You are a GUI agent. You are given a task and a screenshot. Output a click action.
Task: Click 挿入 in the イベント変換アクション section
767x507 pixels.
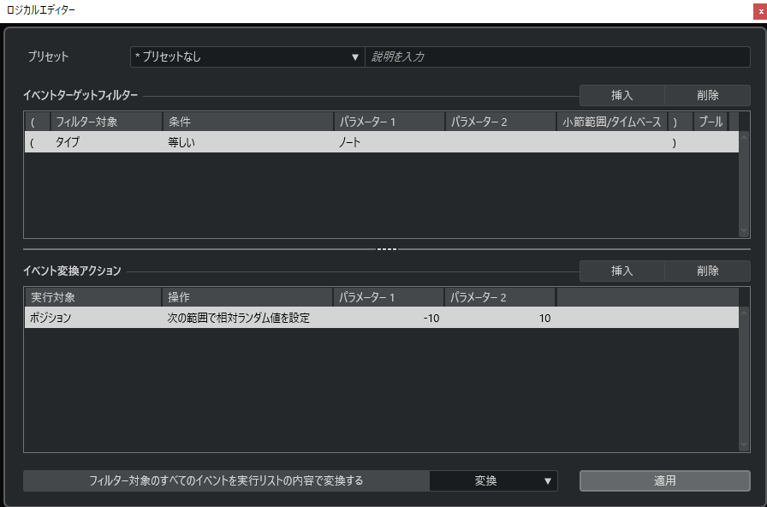(622, 271)
